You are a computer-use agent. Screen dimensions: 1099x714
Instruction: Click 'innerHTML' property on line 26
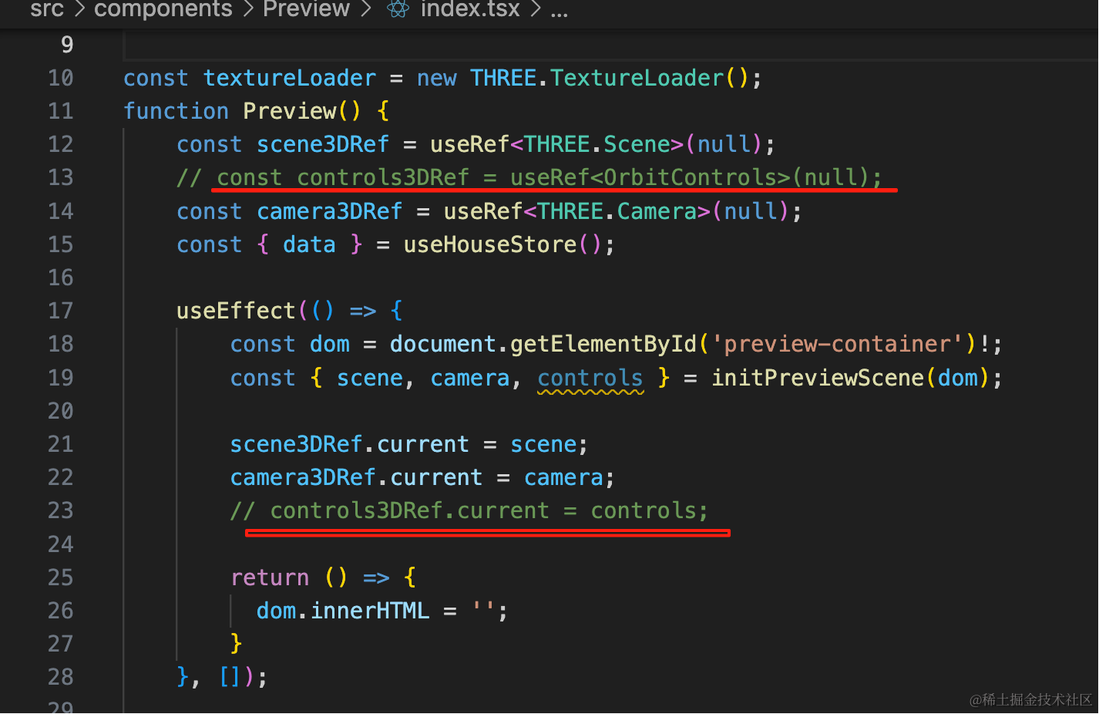click(370, 611)
